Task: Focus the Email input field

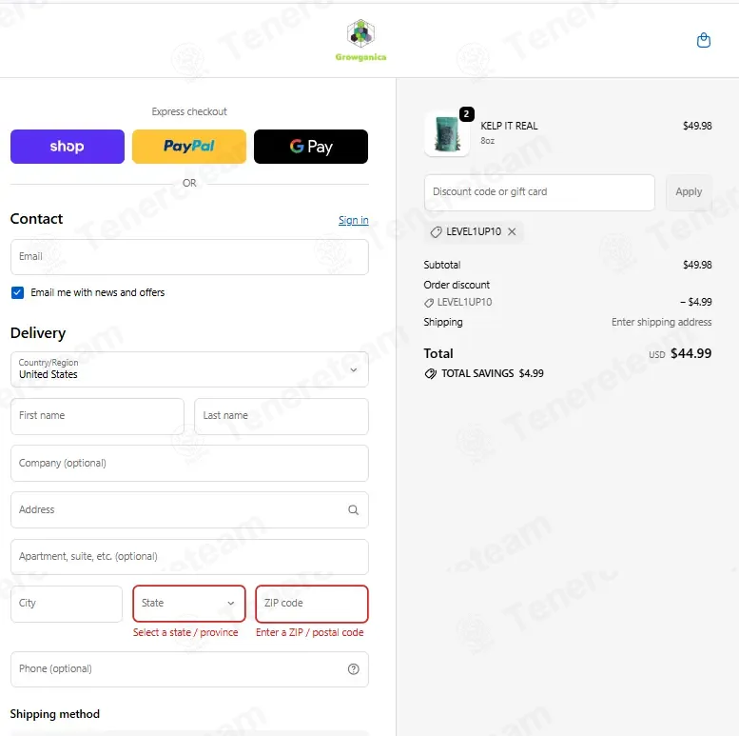Action: click(189, 257)
